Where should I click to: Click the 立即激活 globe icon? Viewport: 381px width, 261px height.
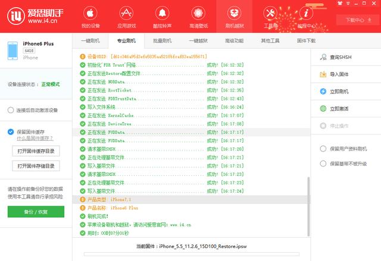coord(323,108)
